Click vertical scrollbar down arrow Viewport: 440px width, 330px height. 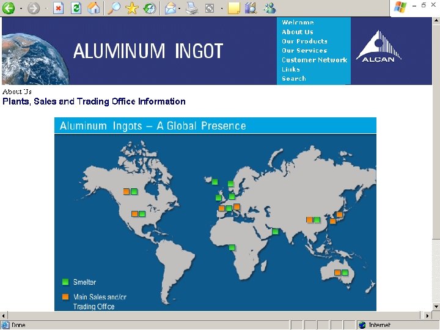[x=436, y=307]
